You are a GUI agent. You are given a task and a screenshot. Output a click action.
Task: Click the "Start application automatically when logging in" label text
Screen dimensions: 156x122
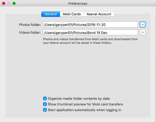[x=84, y=110]
